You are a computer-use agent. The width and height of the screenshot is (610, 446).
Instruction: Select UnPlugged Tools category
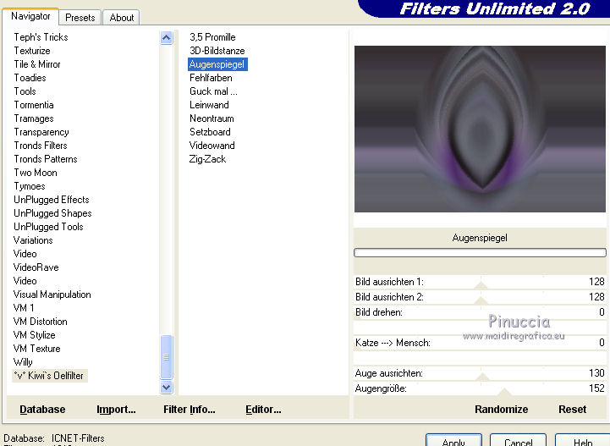48,227
